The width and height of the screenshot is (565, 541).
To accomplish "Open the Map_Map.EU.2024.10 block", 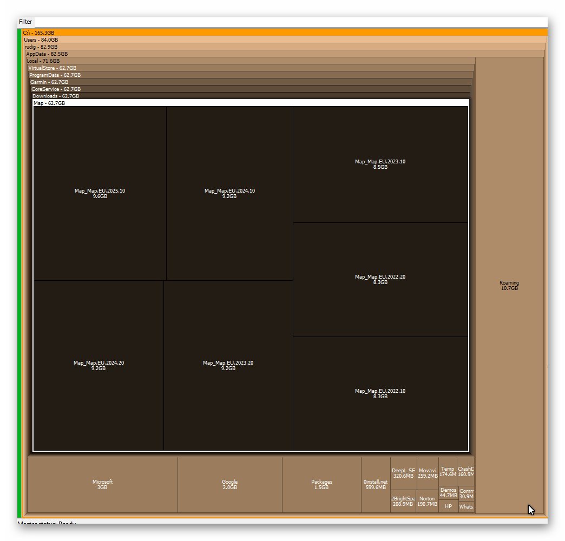I will (x=229, y=194).
